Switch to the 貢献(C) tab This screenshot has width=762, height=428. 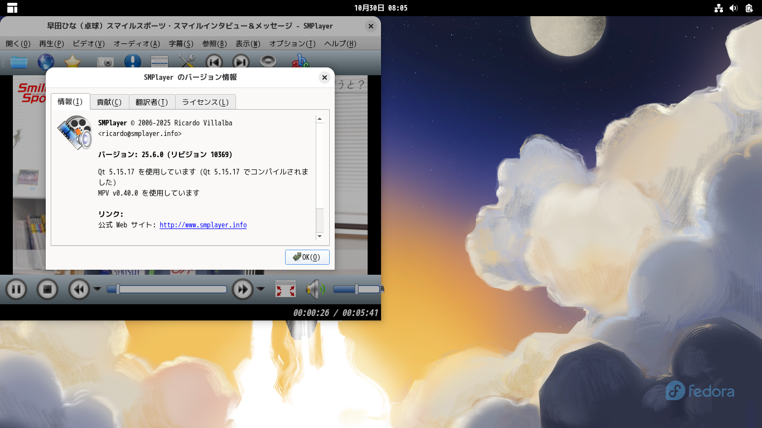click(109, 103)
